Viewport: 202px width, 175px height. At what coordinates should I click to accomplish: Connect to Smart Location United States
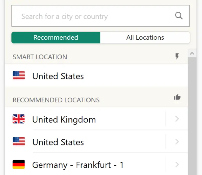pos(96,76)
